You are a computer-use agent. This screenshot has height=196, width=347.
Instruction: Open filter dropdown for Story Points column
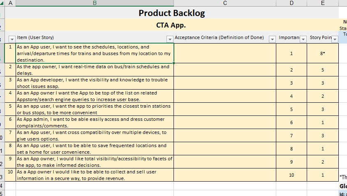(335, 39)
